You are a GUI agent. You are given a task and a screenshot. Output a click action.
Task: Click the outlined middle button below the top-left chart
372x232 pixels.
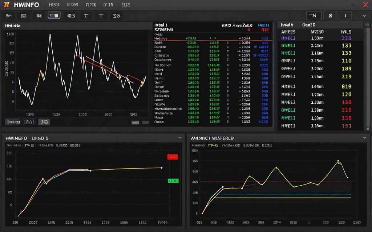click(x=29, y=122)
